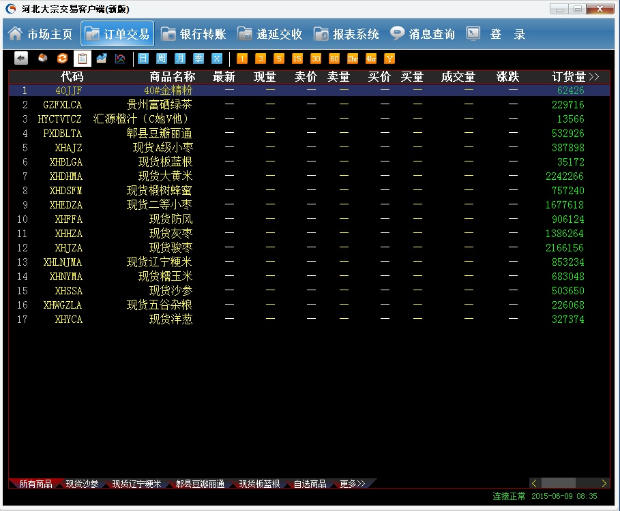Click the orange Y interval icon
This screenshot has width=620, height=511.
pyautogui.click(x=389, y=59)
